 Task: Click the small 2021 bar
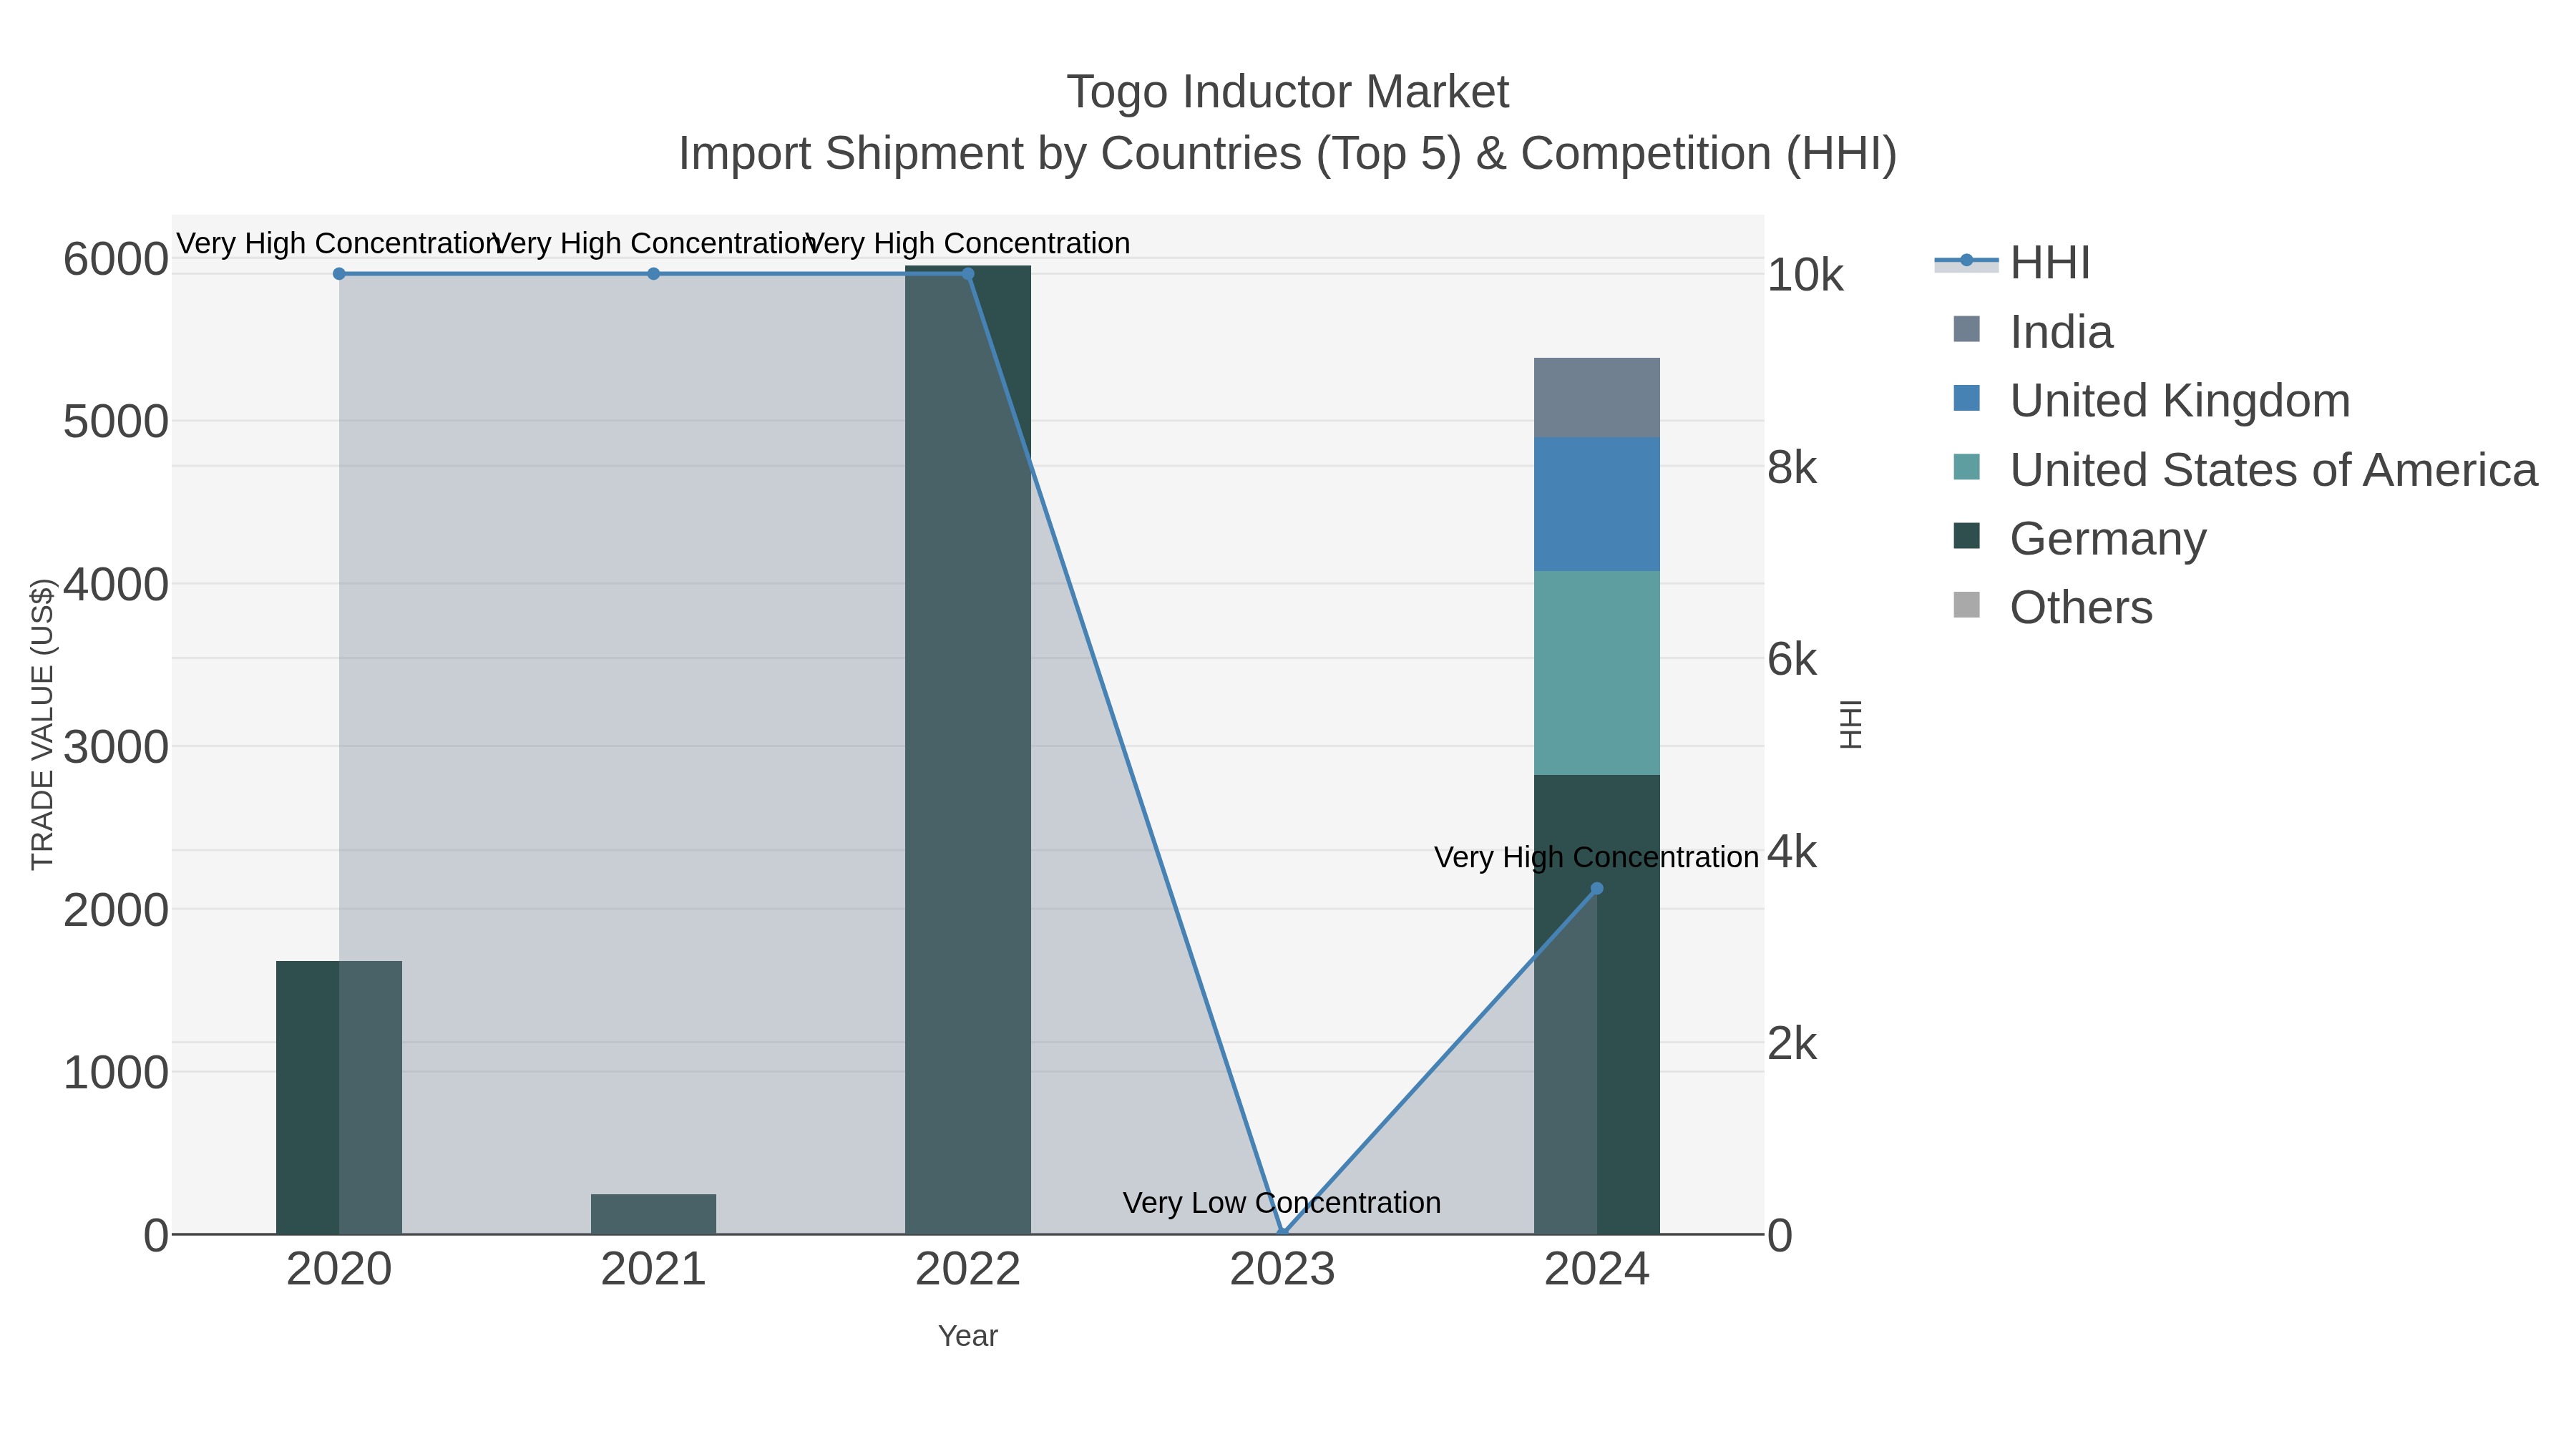(653, 1214)
